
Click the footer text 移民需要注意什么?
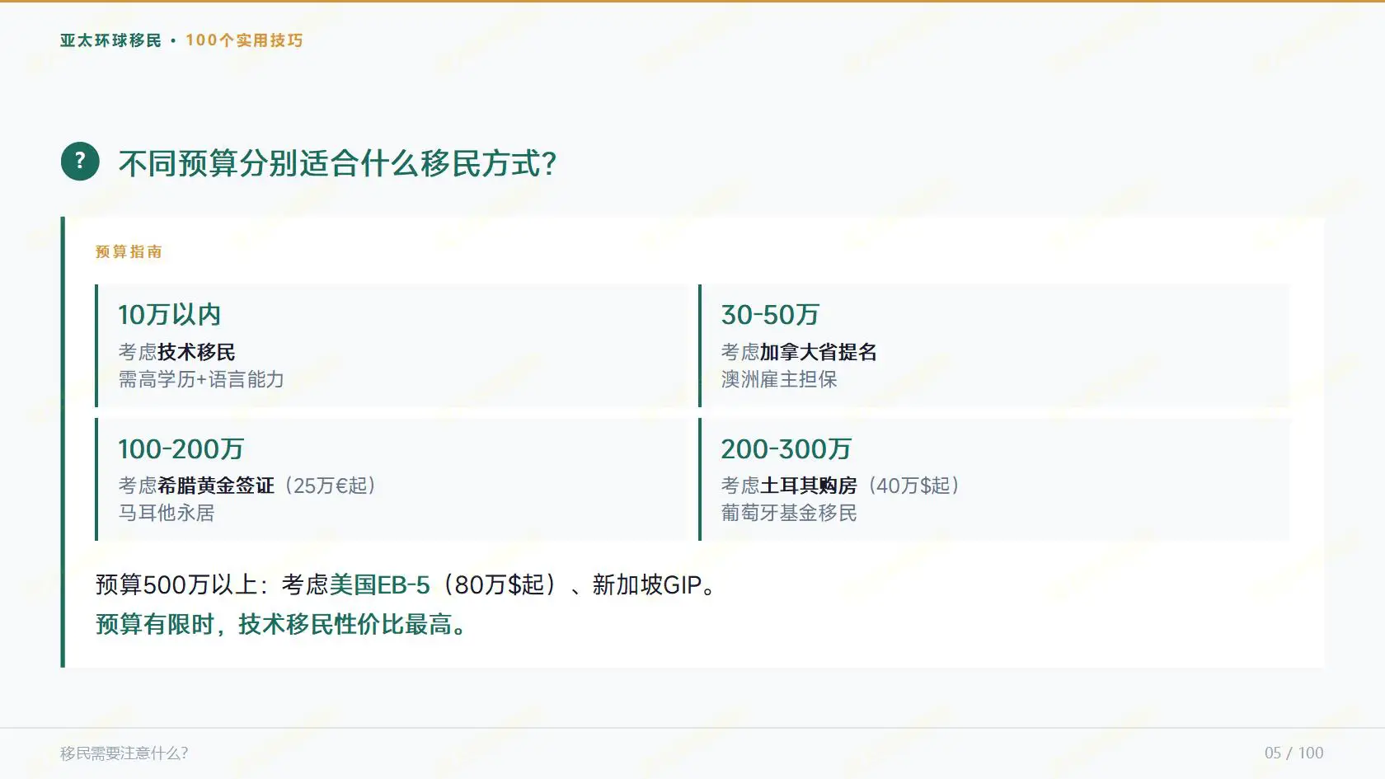pos(124,753)
